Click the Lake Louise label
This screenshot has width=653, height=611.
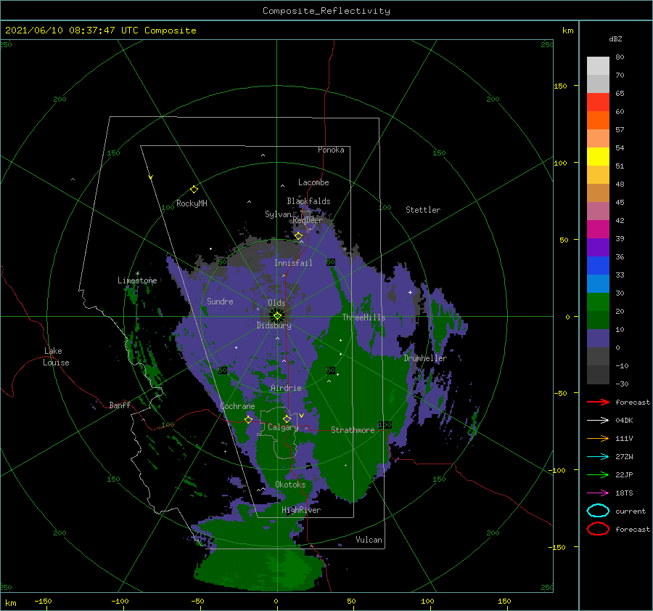click(x=56, y=357)
